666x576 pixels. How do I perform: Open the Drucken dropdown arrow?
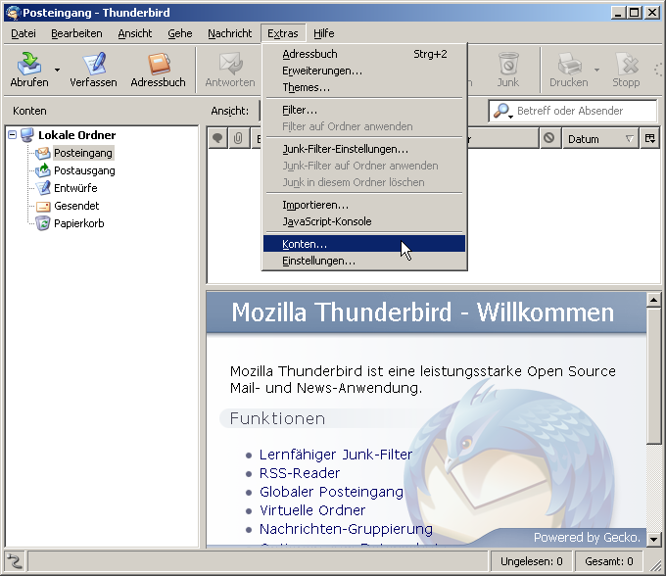pyautogui.click(x=596, y=70)
